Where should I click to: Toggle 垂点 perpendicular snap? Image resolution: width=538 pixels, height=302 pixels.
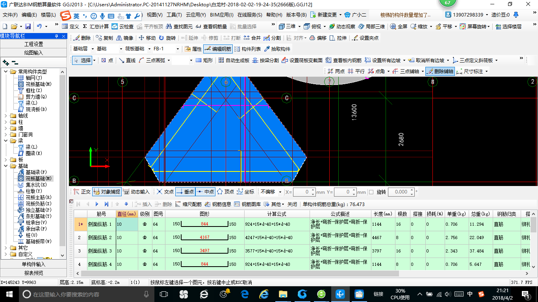click(185, 192)
